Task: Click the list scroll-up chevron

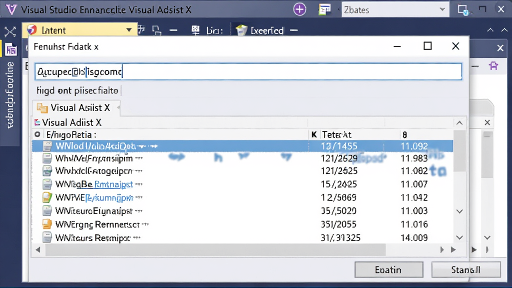Action: point(459,123)
